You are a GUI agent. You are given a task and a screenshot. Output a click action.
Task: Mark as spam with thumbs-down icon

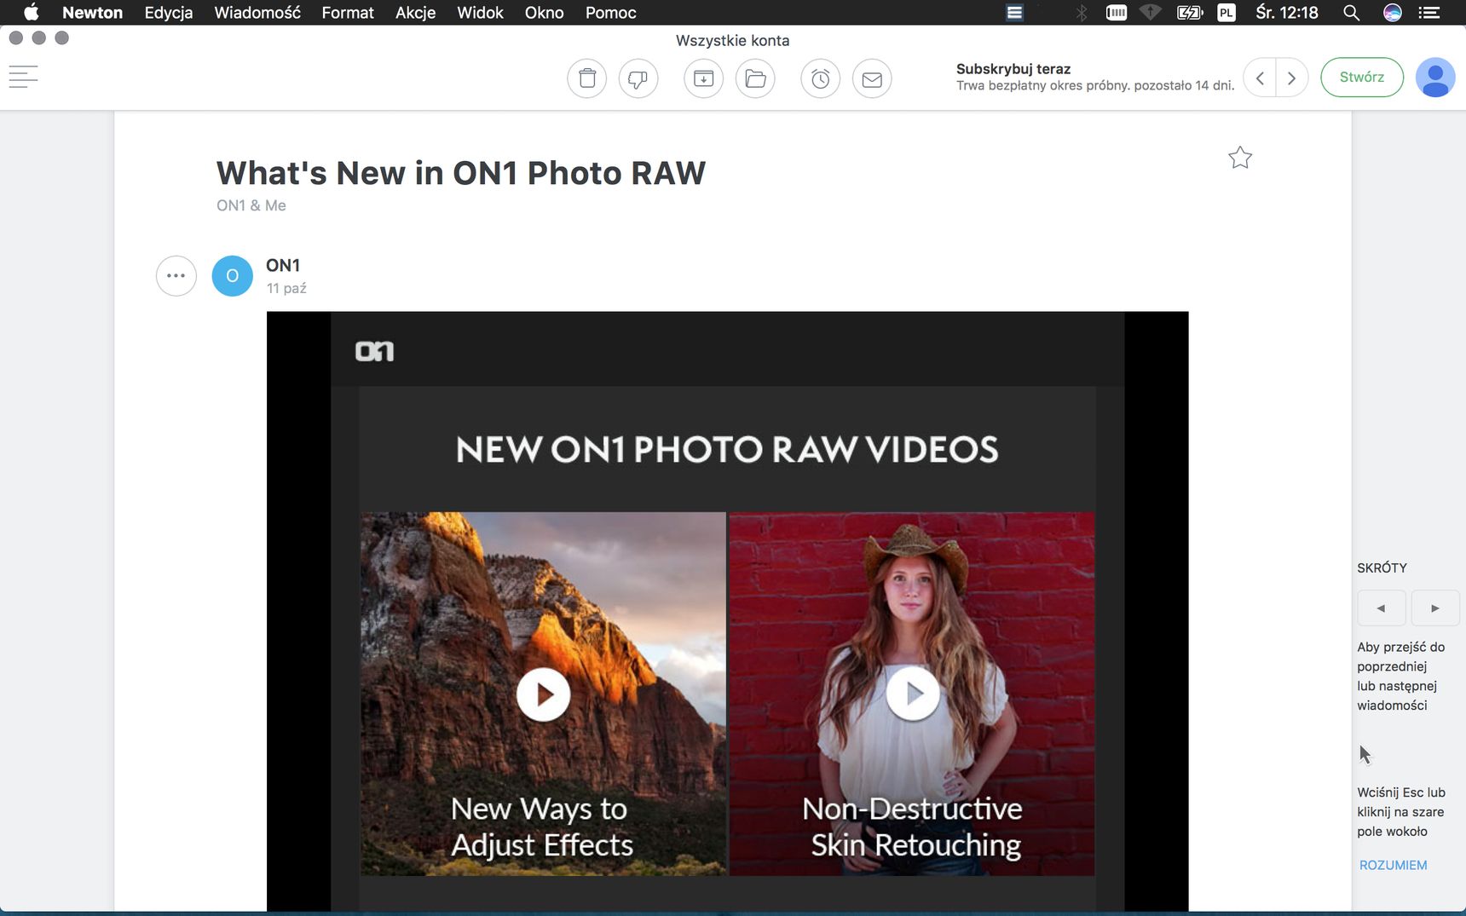638,78
